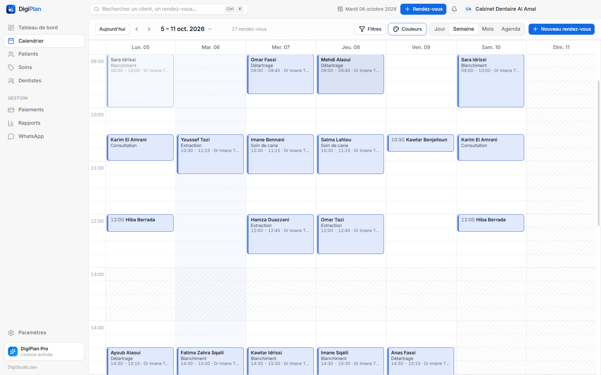601x375 pixels.
Task: Click the CA account avatar
Action: coord(468,9)
